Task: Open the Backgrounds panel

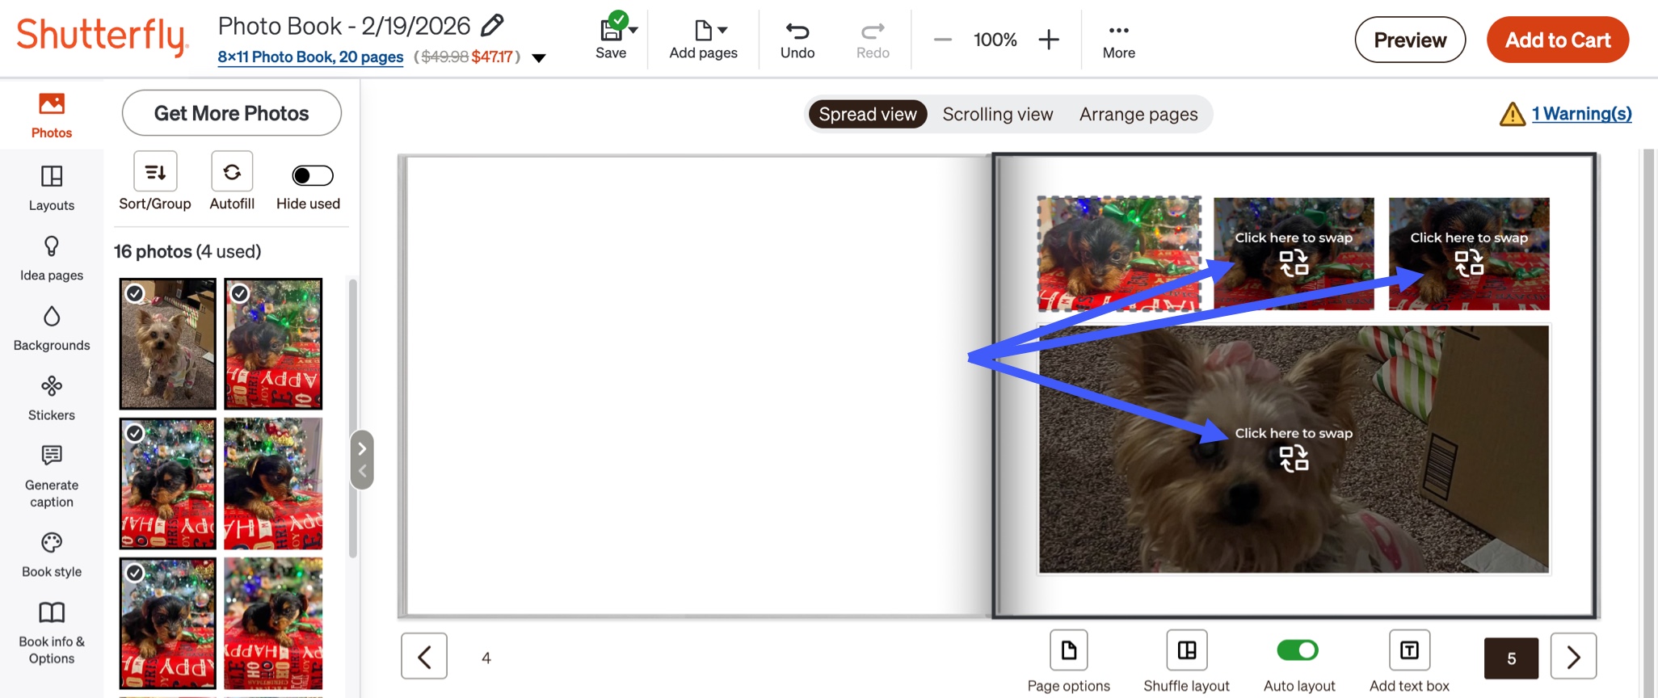Action: pos(52,328)
